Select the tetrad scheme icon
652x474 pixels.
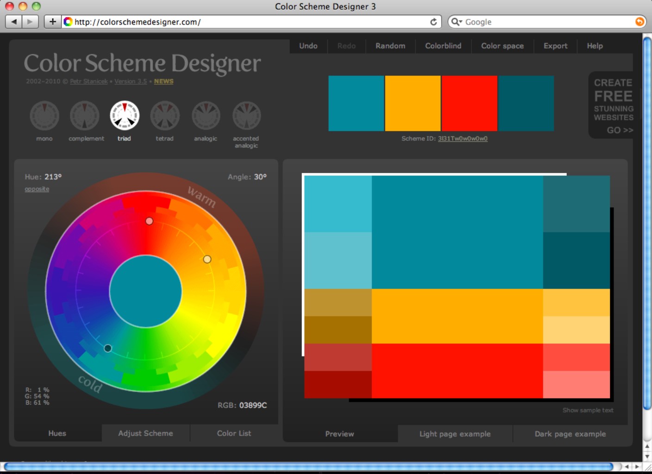165,116
